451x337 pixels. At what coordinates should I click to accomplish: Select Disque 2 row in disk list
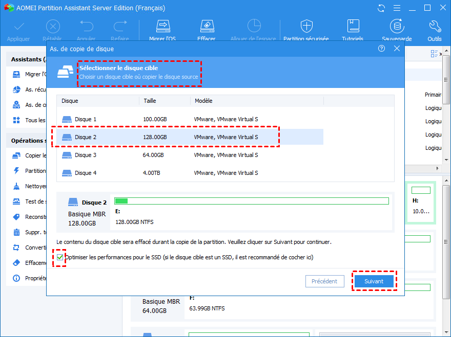[x=190, y=137]
